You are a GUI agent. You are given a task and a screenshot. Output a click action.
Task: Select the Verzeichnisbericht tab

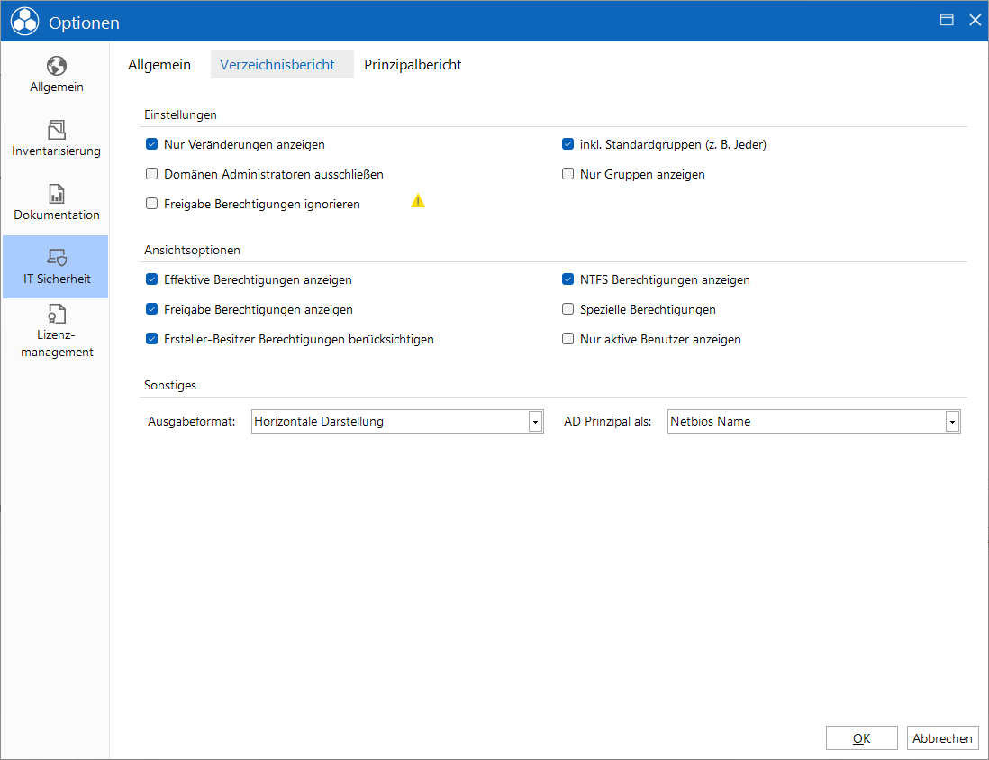(x=282, y=64)
